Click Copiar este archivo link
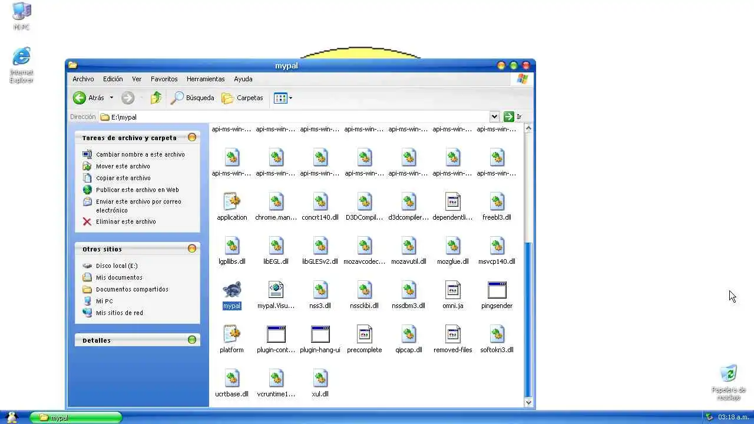The image size is (754, 424). pos(123,178)
